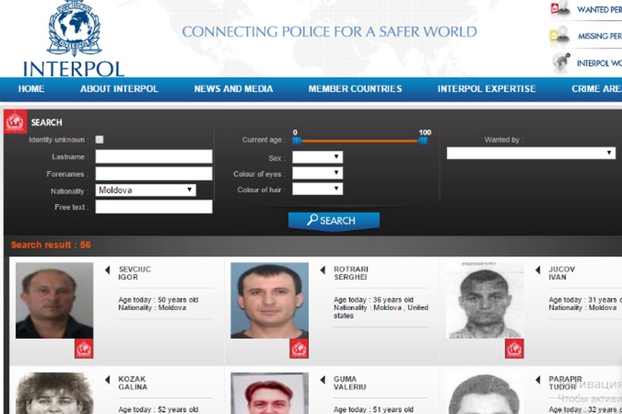Open ROTRARI SERGHEI notice link
The width and height of the screenshot is (622, 414).
351,273
